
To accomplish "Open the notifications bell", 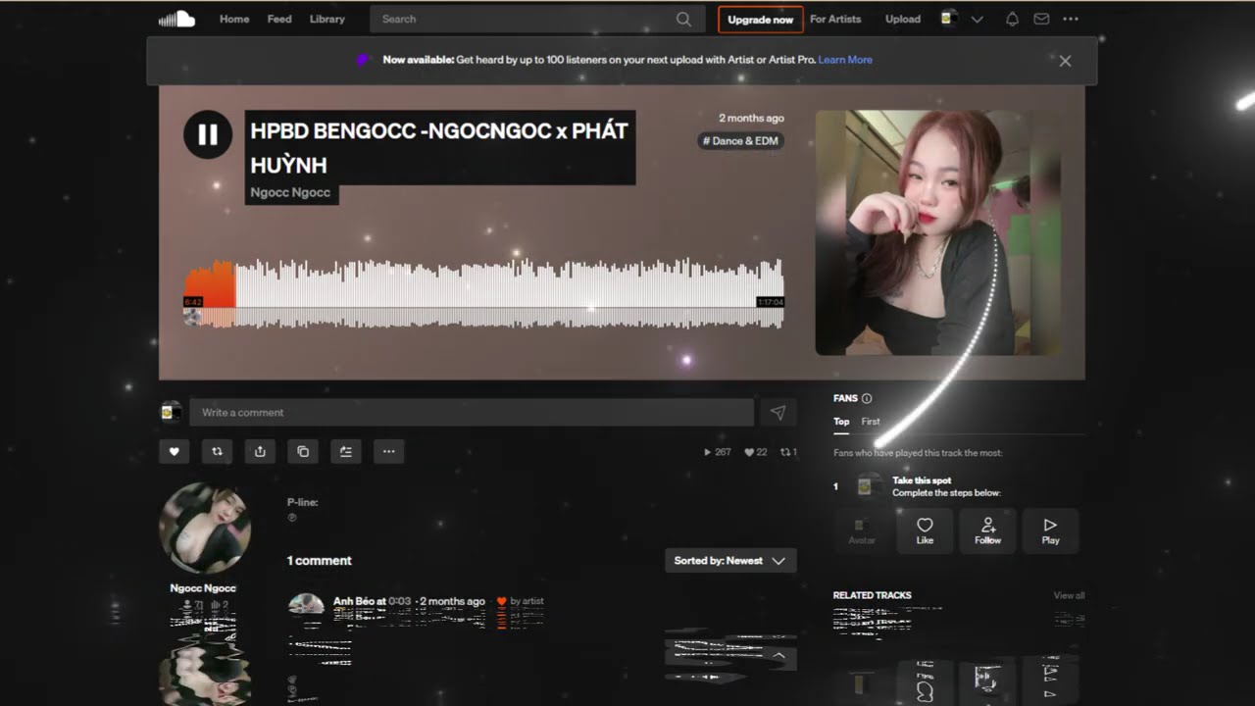I will (x=1013, y=19).
